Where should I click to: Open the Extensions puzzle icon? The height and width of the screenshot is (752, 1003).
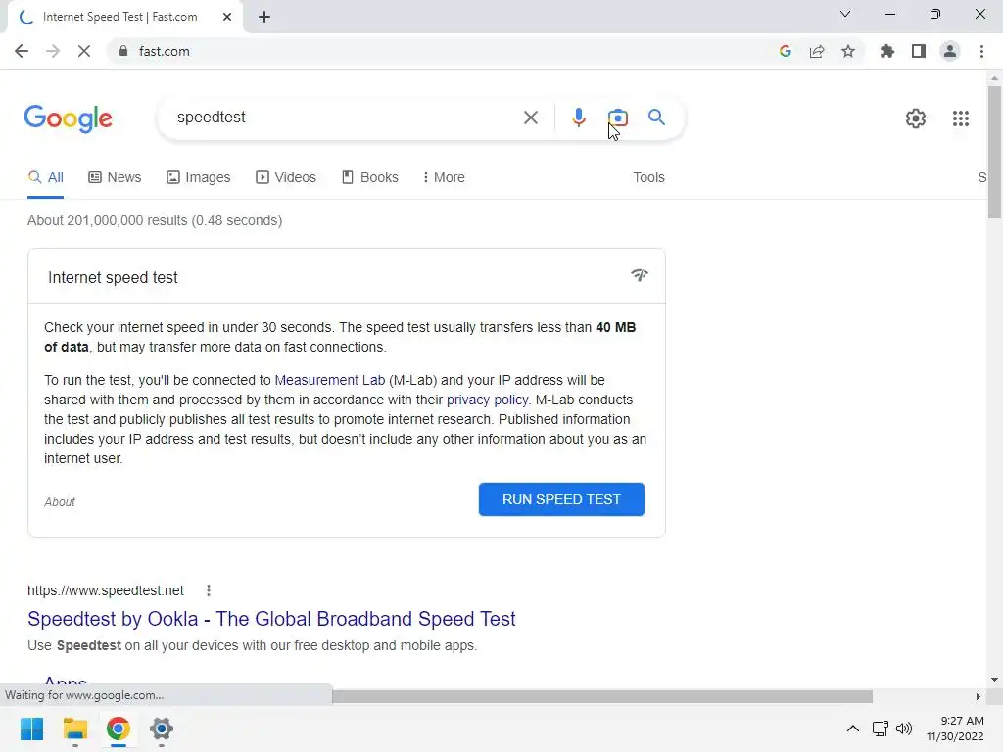(886, 51)
